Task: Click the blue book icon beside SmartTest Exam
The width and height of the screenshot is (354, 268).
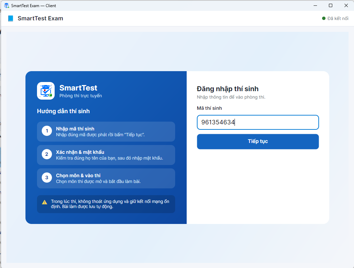Action: [x=11, y=19]
